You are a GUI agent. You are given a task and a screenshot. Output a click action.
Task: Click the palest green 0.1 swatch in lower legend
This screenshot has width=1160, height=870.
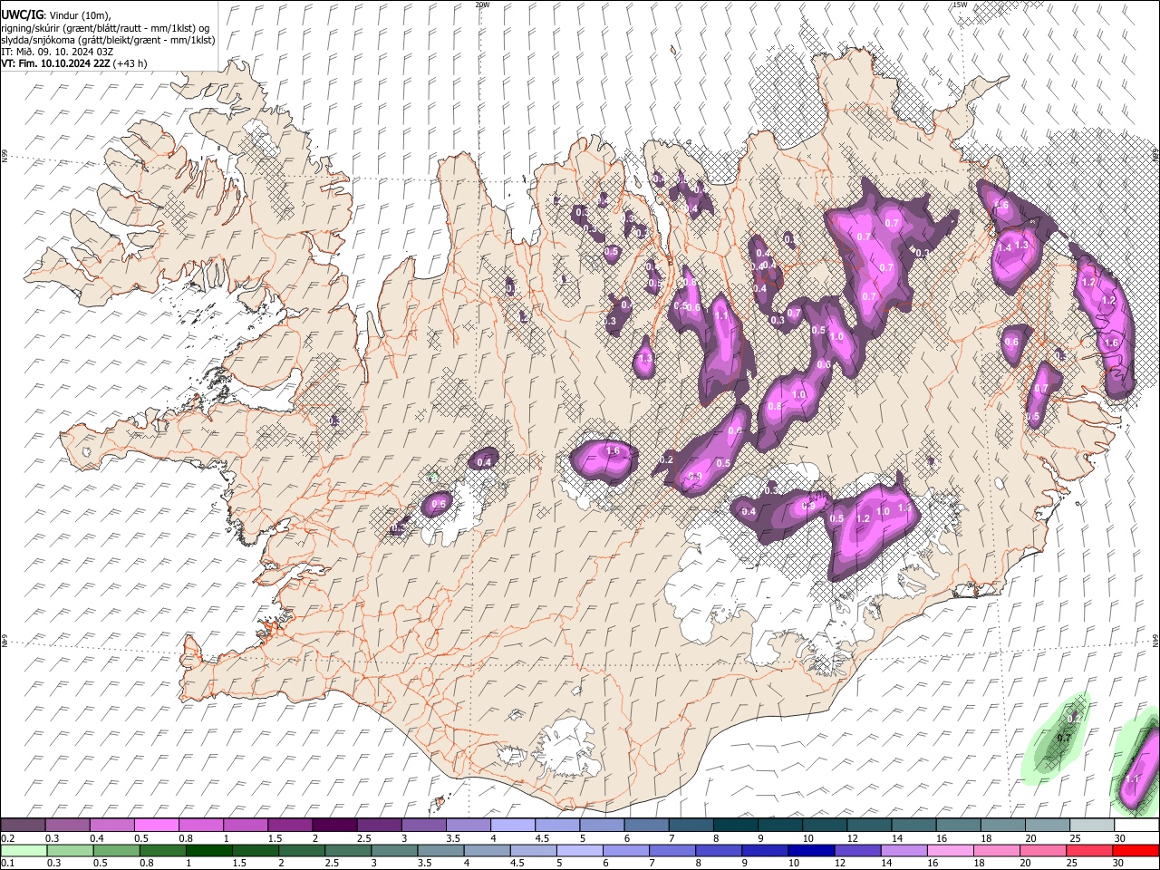24,851
